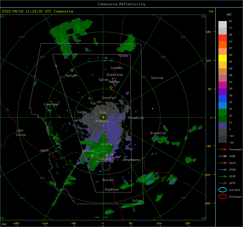The width and height of the screenshot is (243, 227).
Task: Click the Sylvan label on the map
Action: [x=103, y=80]
